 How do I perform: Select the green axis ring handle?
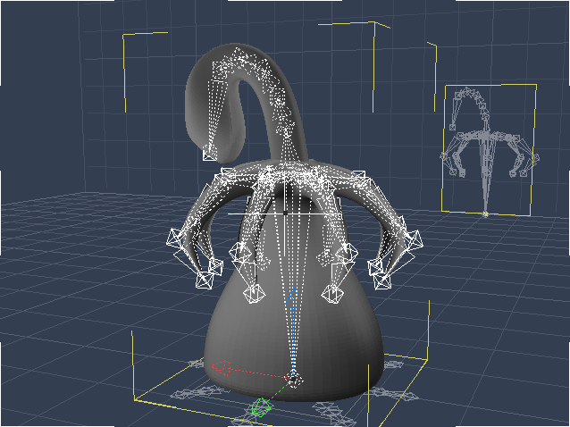[261, 407]
